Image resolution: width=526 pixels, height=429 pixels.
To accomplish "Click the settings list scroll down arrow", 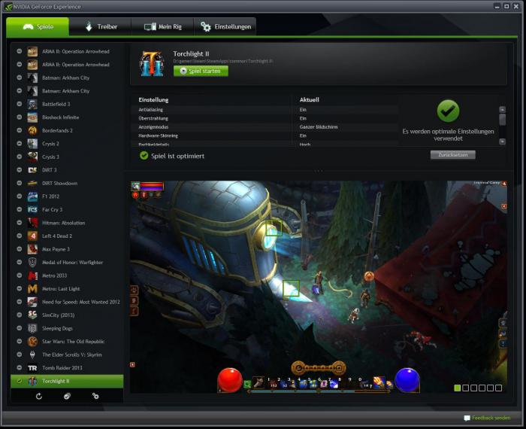I will tap(502, 141).
